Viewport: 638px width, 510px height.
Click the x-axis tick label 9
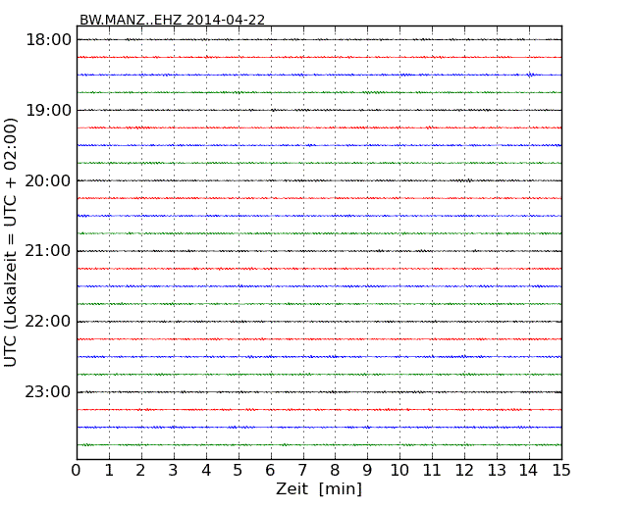(367, 470)
